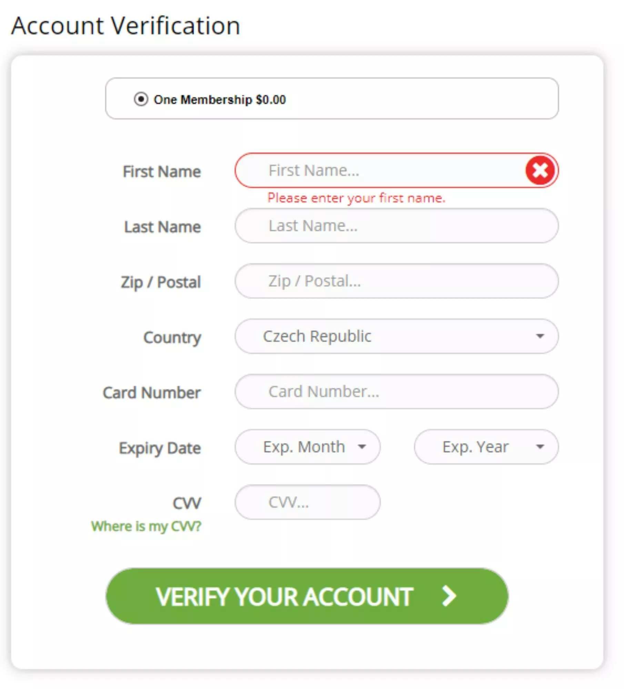
Task: Click the red X error icon
Action: (x=540, y=170)
